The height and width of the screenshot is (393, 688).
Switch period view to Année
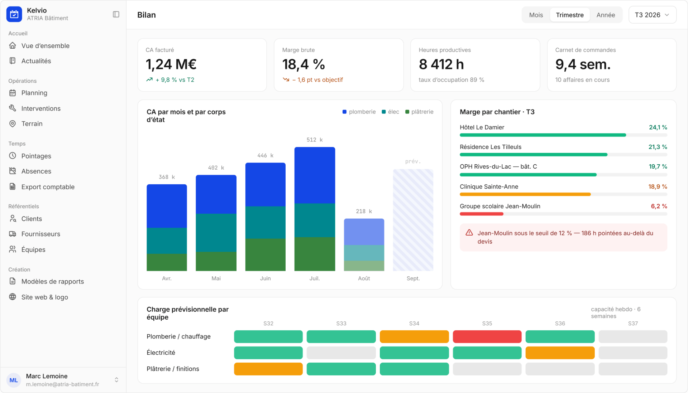[x=606, y=15]
